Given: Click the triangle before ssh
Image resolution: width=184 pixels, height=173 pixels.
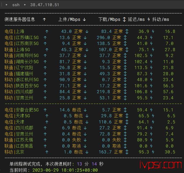Looking at the screenshot, I should 7,5.
